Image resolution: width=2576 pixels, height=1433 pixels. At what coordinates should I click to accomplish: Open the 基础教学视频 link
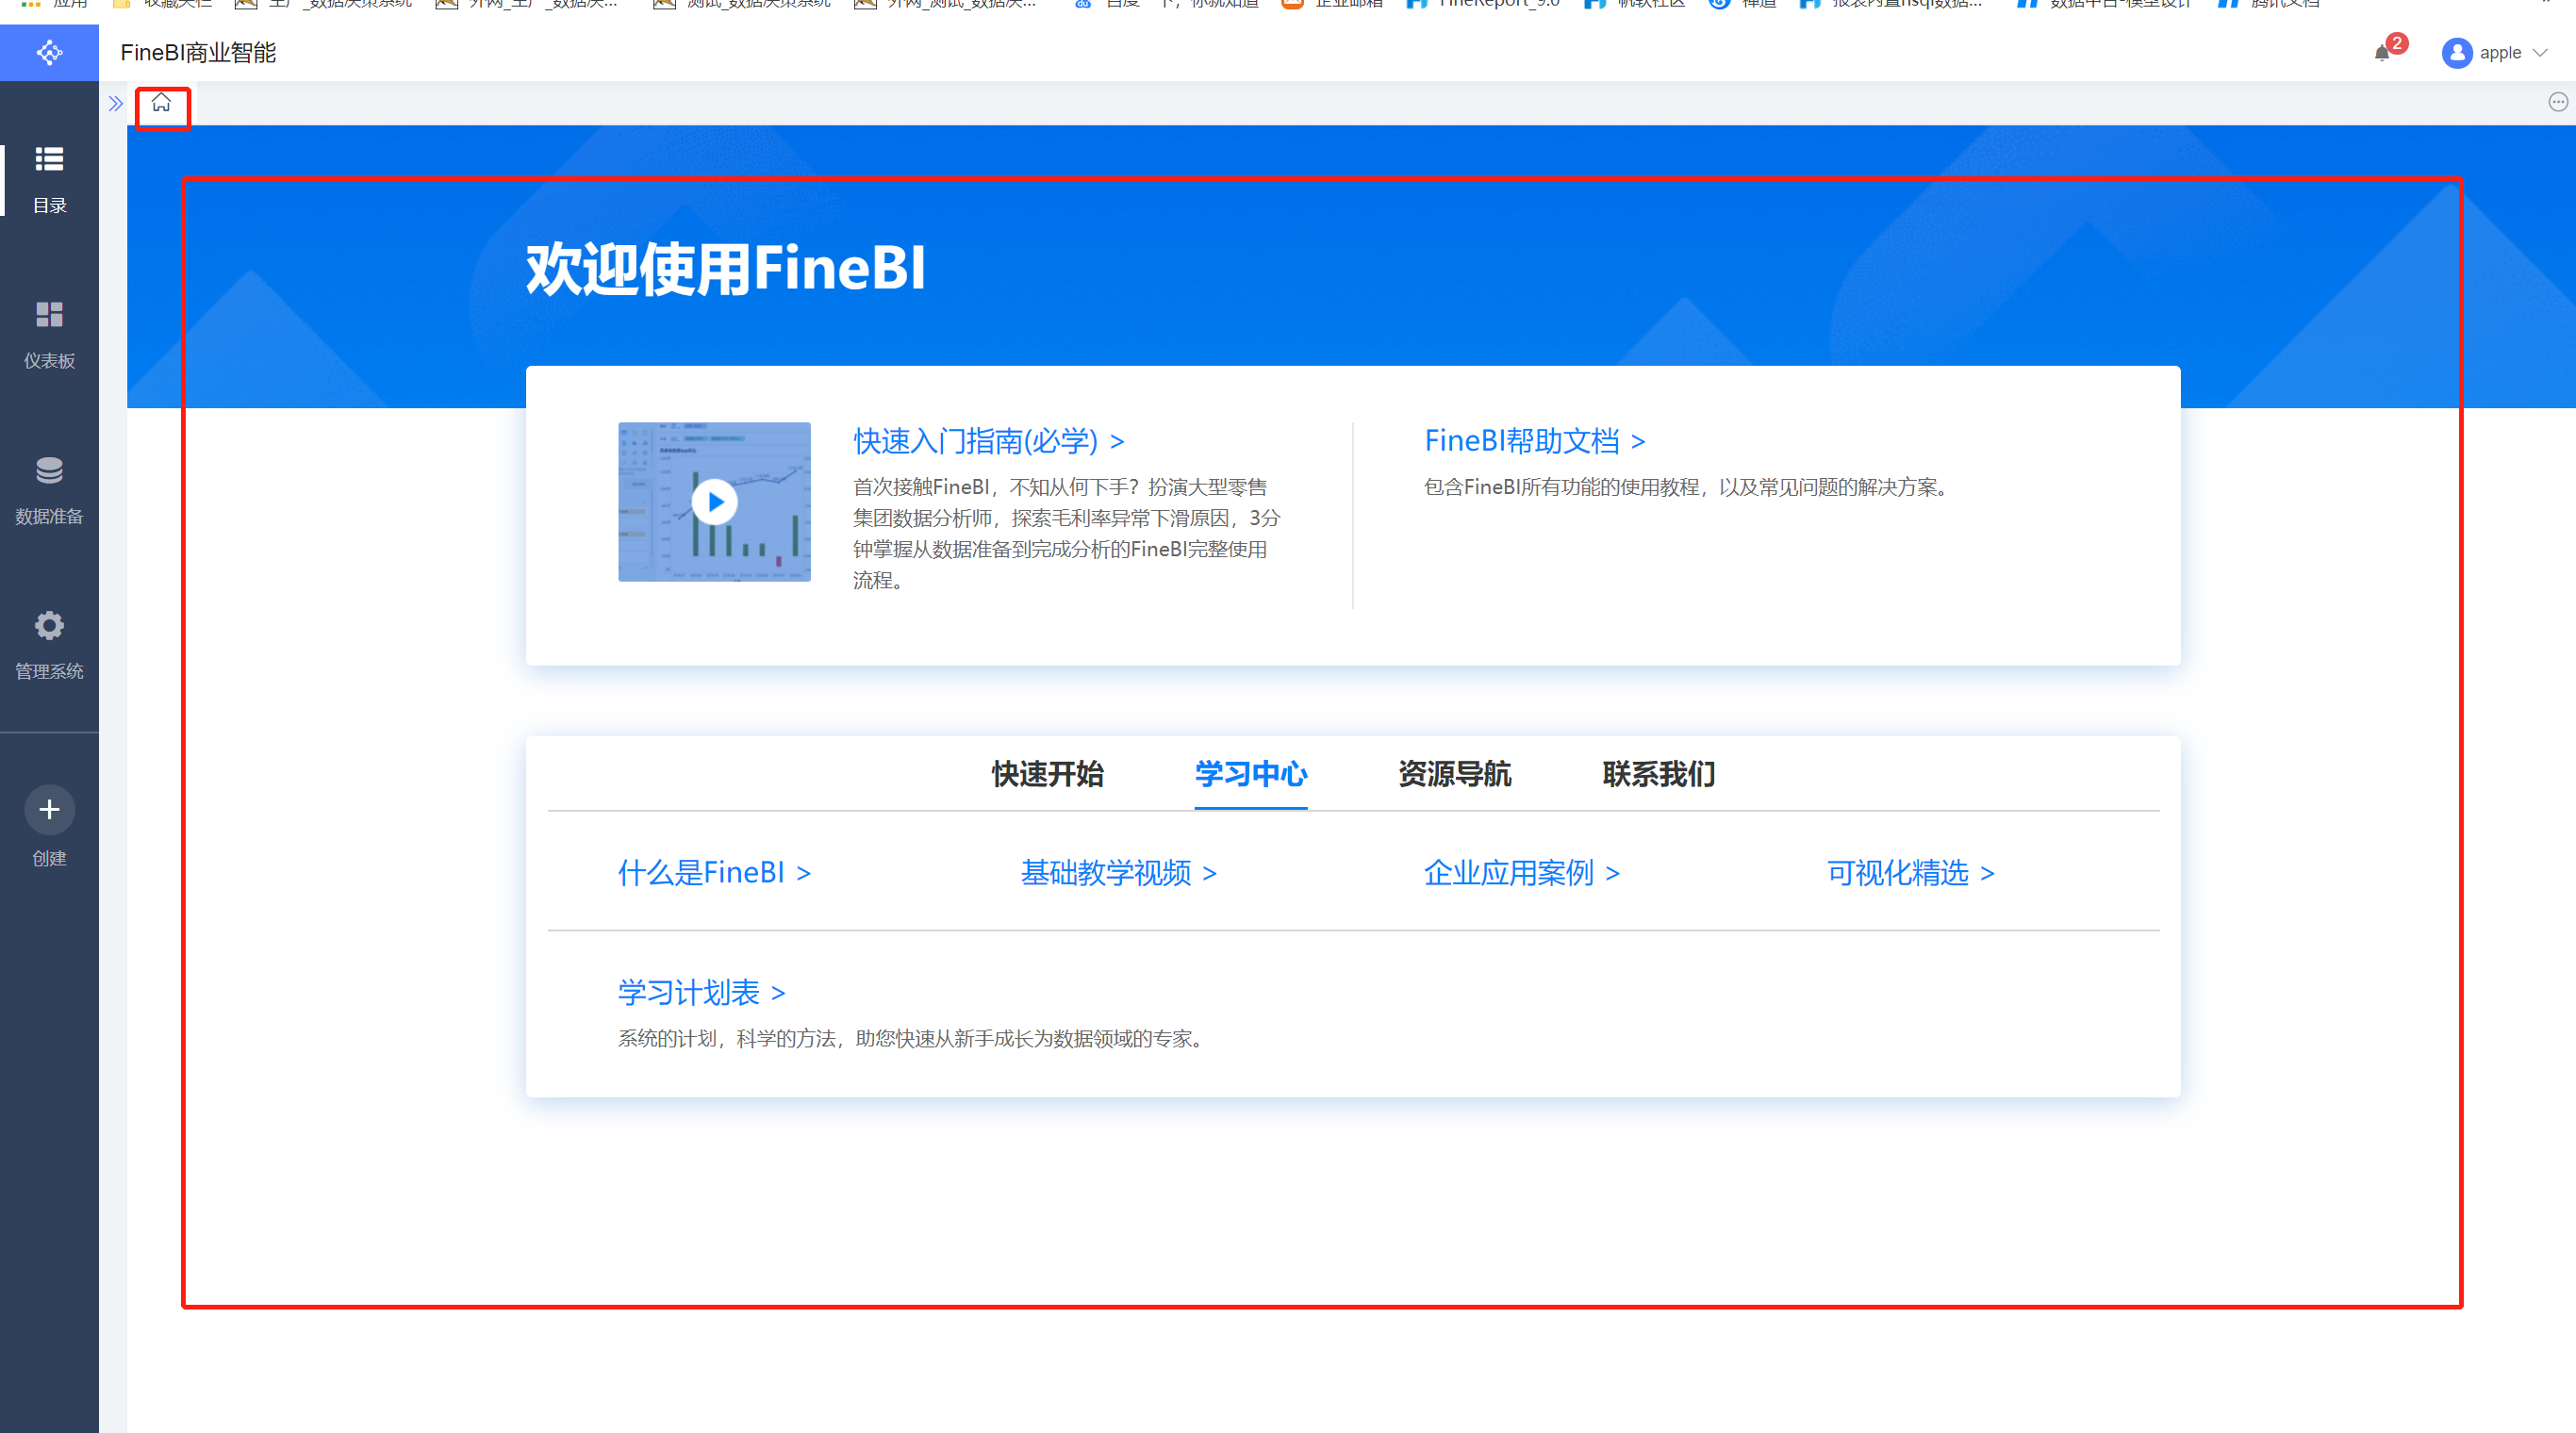tap(1118, 873)
